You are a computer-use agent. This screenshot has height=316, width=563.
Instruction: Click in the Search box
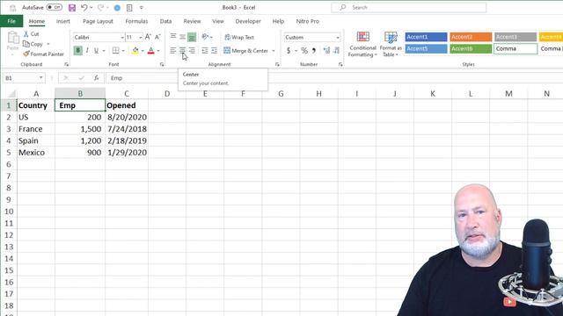(408, 8)
